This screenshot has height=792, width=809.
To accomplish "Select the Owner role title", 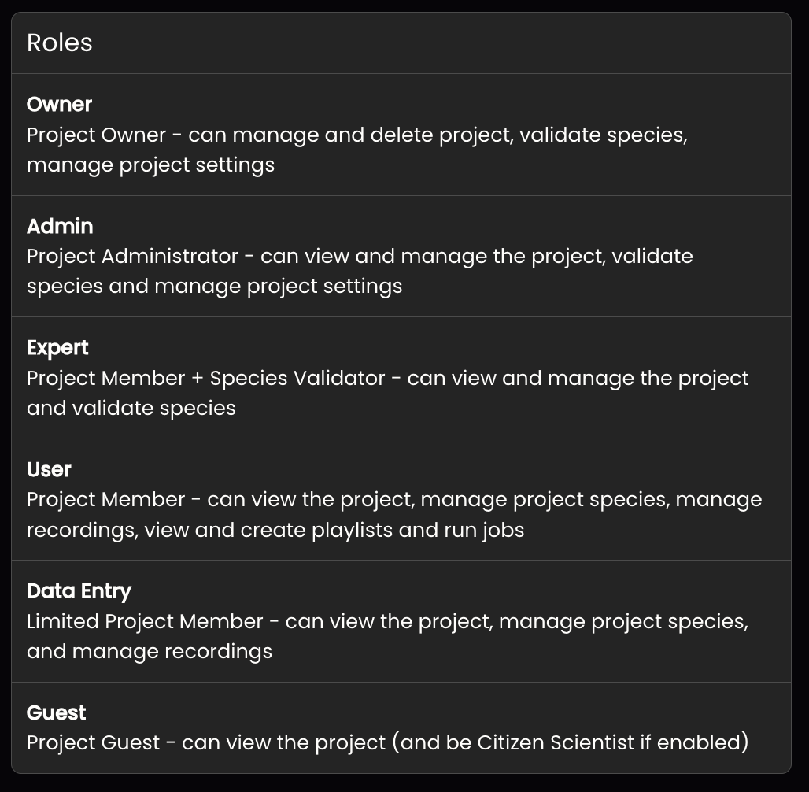I will [59, 104].
